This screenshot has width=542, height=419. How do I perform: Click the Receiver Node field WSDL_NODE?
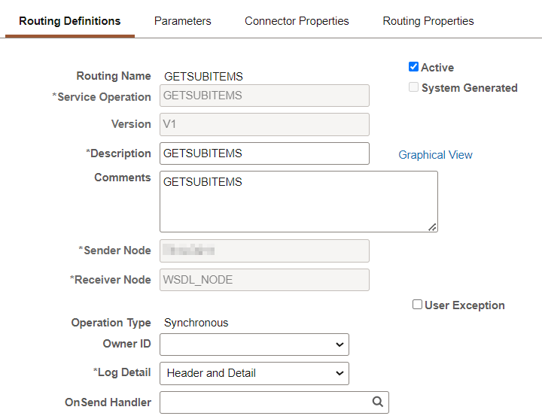click(x=264, y=280)
